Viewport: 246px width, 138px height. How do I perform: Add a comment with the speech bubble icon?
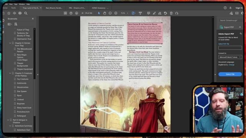coord(149,13)
